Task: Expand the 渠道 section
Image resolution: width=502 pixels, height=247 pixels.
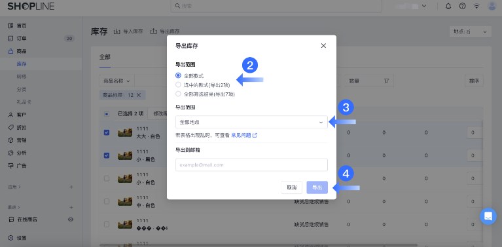Action: click(14, 207)
